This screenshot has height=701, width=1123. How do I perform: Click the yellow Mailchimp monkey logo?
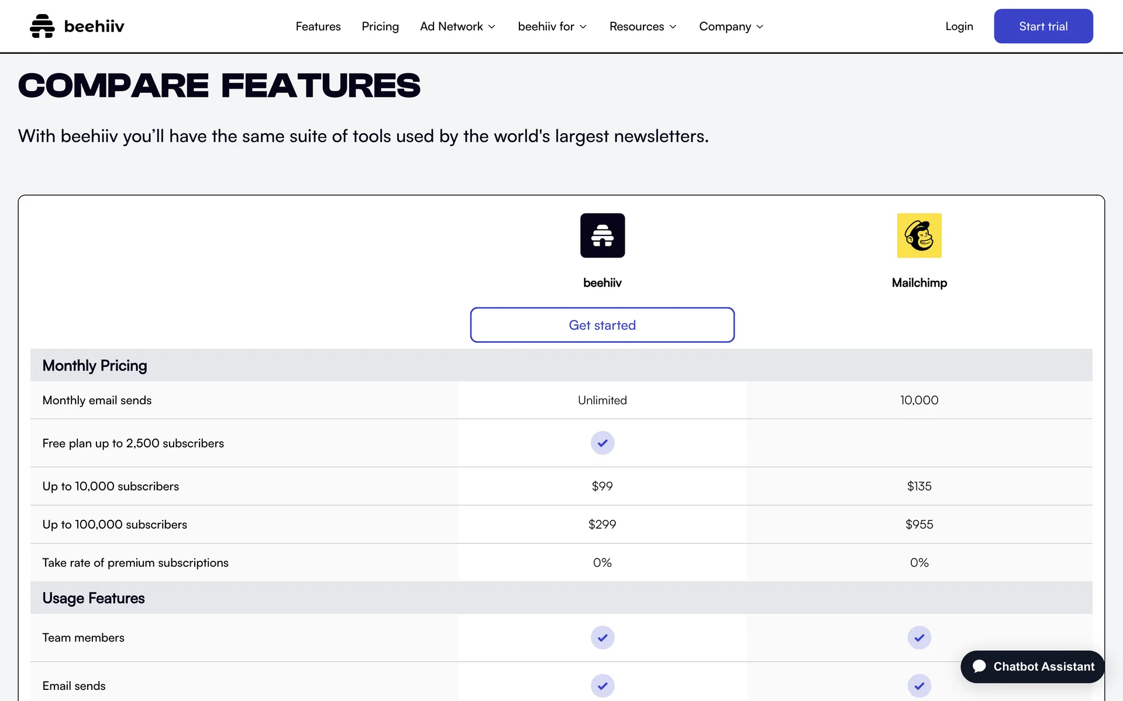coord(919,235)
